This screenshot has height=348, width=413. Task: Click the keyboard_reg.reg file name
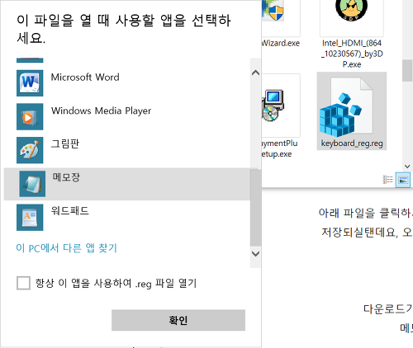point(352,143)
